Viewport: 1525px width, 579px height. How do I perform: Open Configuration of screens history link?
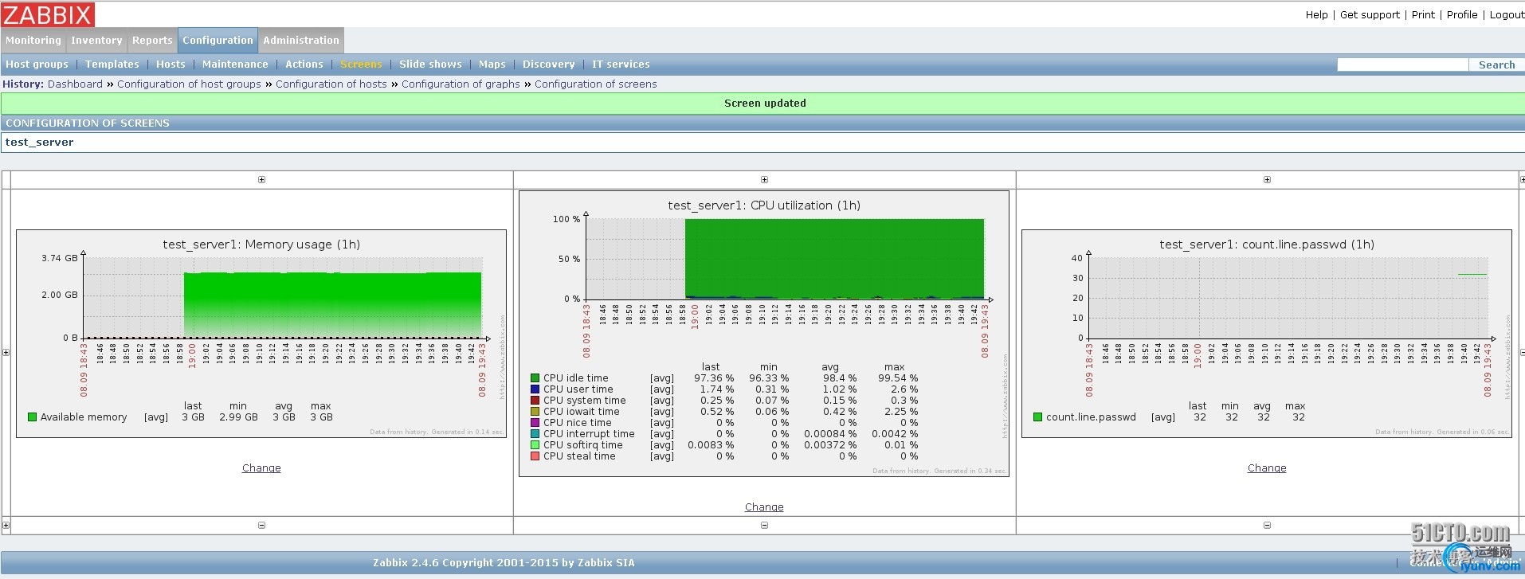[596, 84]
